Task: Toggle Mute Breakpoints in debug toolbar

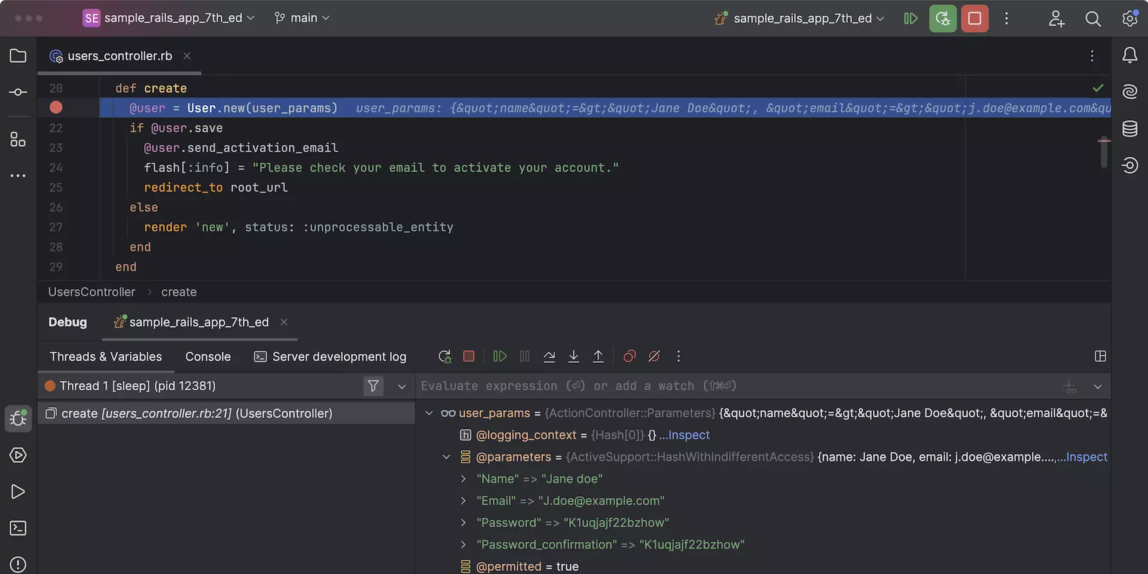Action: tap(654, 356)
